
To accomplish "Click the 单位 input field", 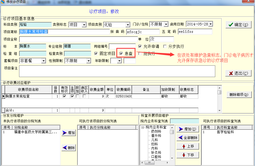I will 162,39.
